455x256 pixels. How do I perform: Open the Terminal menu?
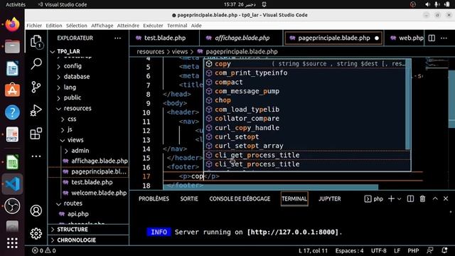tap(177, 26)
